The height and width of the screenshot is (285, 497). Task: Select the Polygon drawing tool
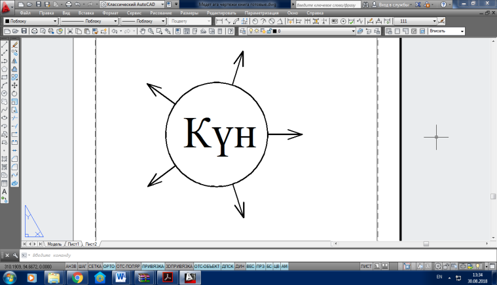[x=5, y=69]
